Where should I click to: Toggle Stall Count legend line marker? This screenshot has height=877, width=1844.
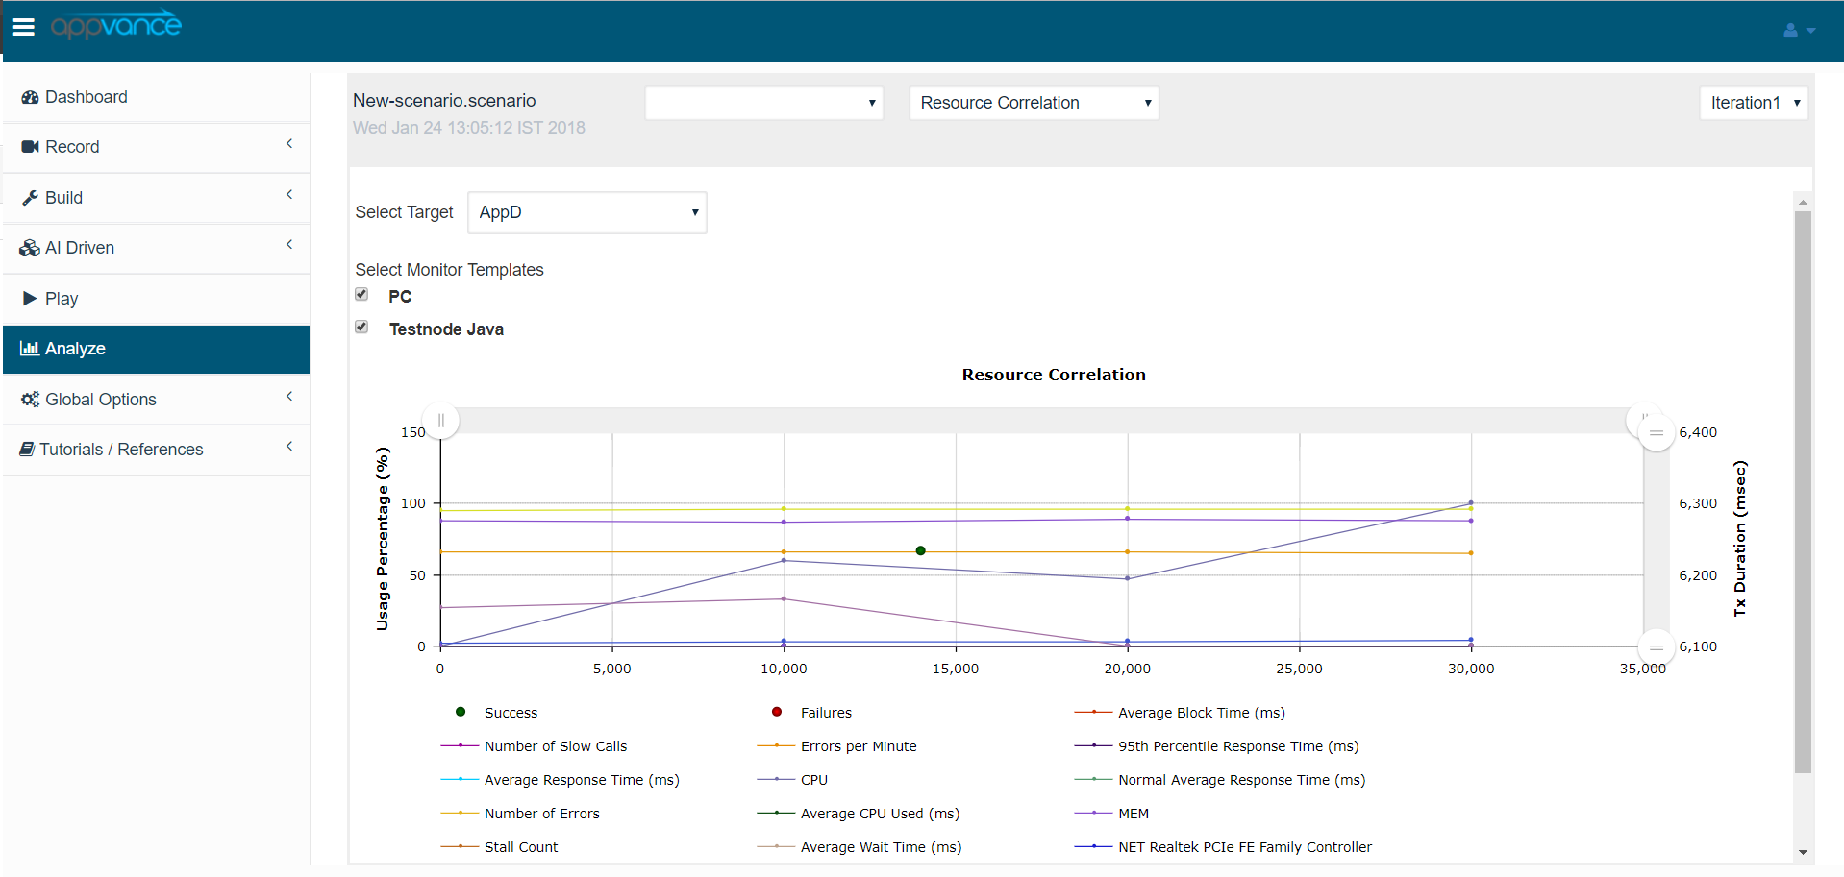point(460,846)
